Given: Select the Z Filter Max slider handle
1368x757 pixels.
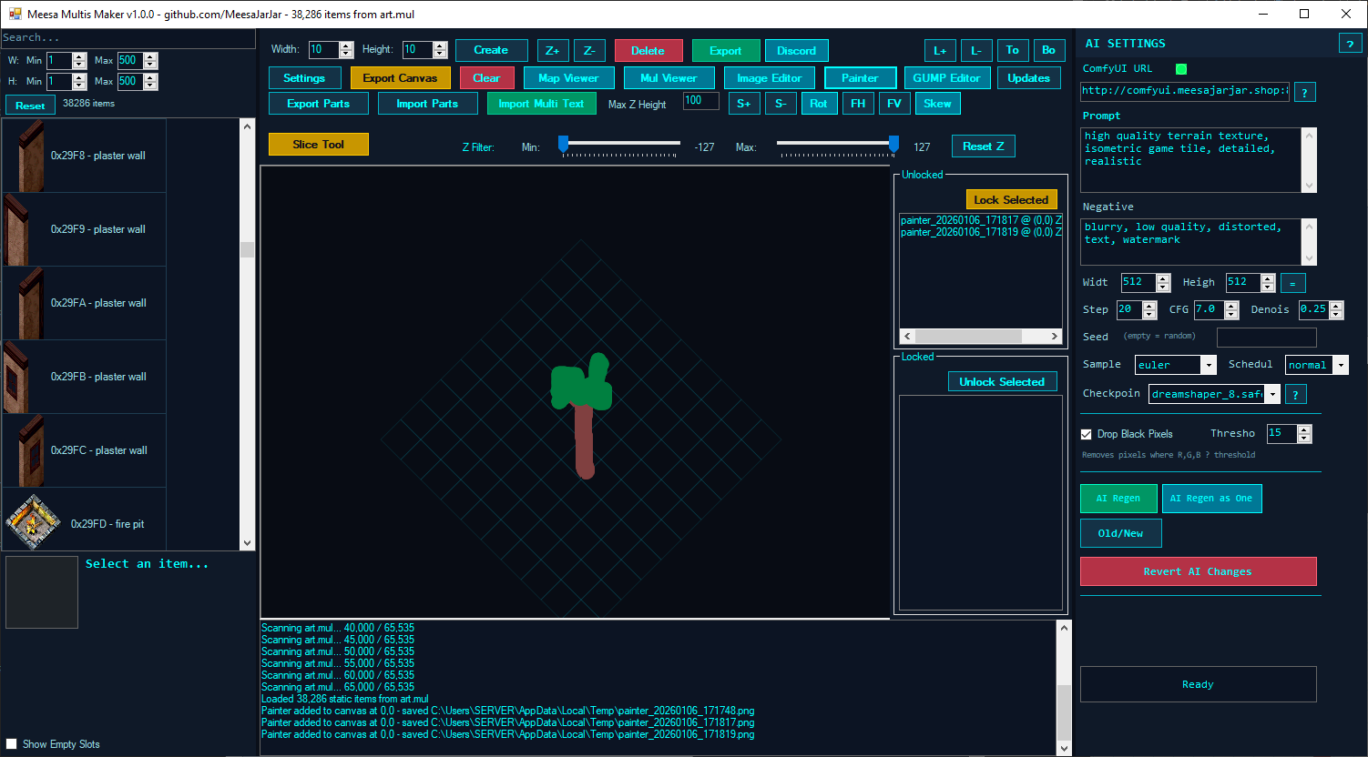Looking at the screenshot, I should (893, 144).
